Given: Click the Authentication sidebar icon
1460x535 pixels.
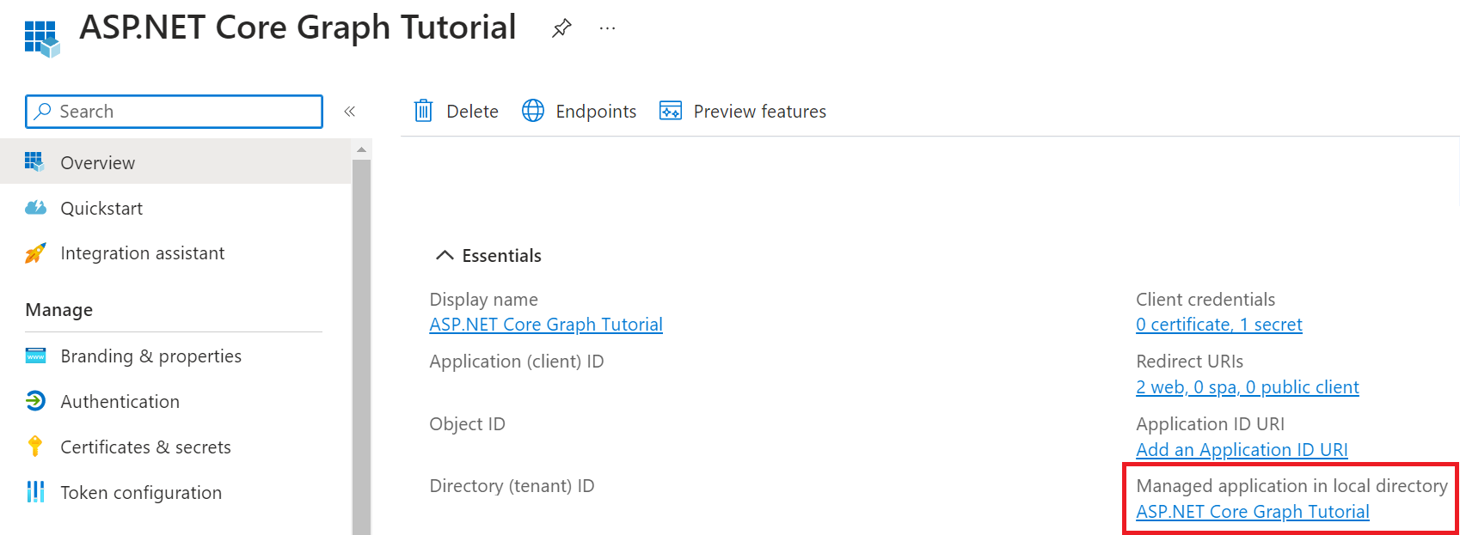Looking at the screenshot, I should tap(35, 401).
